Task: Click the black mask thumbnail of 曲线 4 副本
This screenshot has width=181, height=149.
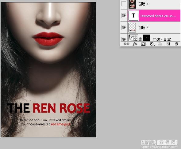Action: click(x=147, y=38)
